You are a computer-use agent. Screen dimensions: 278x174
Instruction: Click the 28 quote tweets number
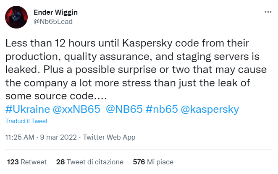[x=60, y=162]
